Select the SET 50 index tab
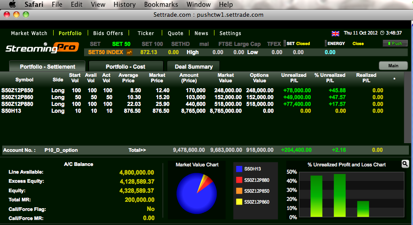The height and width of the screenshot is (225, 413). point(121,44)
